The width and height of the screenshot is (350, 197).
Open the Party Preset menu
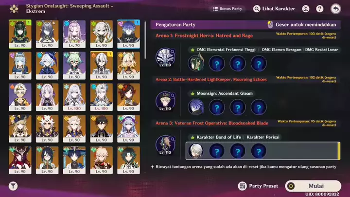click(x=258, y=186)
